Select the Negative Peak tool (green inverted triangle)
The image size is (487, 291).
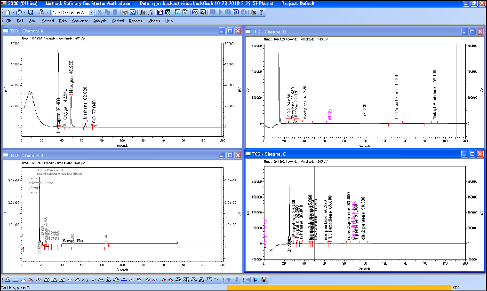tap(93, 280)
